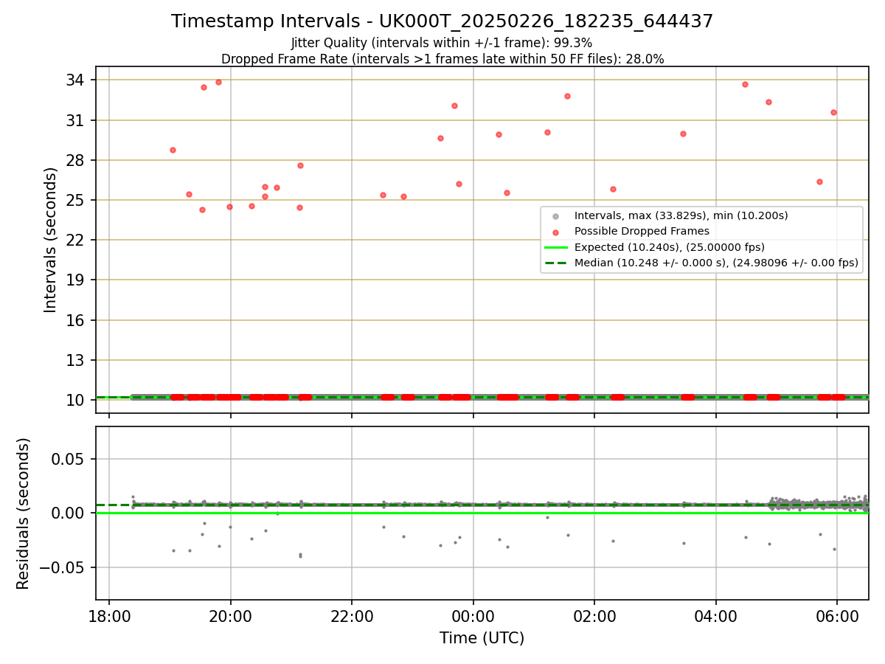The height and width of the screenshot is (664, 885).
Task: Click the x-axis tick label 06:00
Action: click(x=837, y=617)
